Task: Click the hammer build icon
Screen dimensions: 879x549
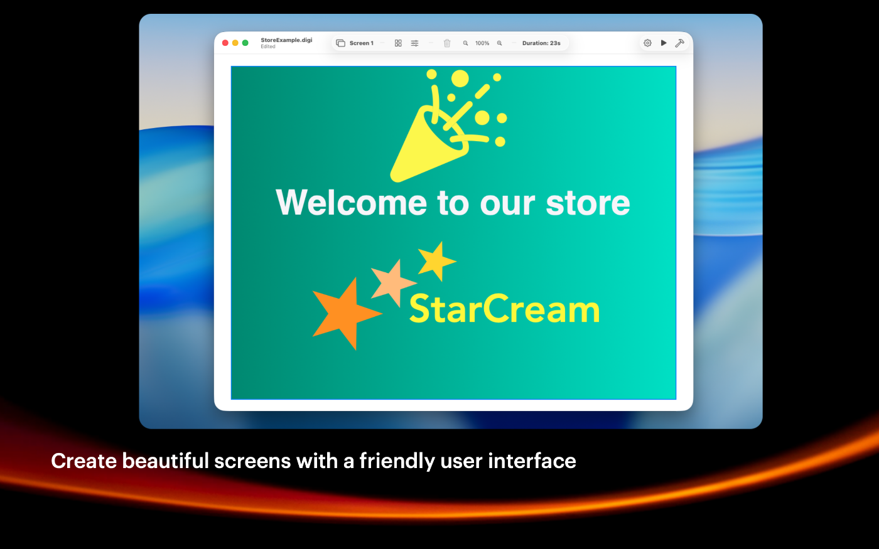Action: [679, 43]
